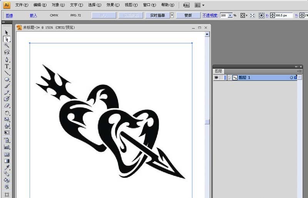Select the Paintbrush tool
The width and height of the screenshot is (308, 198).
pyautogui.click(x=7, y=86)
